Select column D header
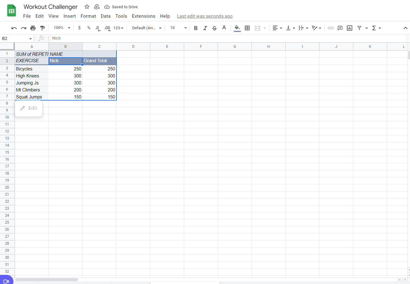 click(133, 46)
